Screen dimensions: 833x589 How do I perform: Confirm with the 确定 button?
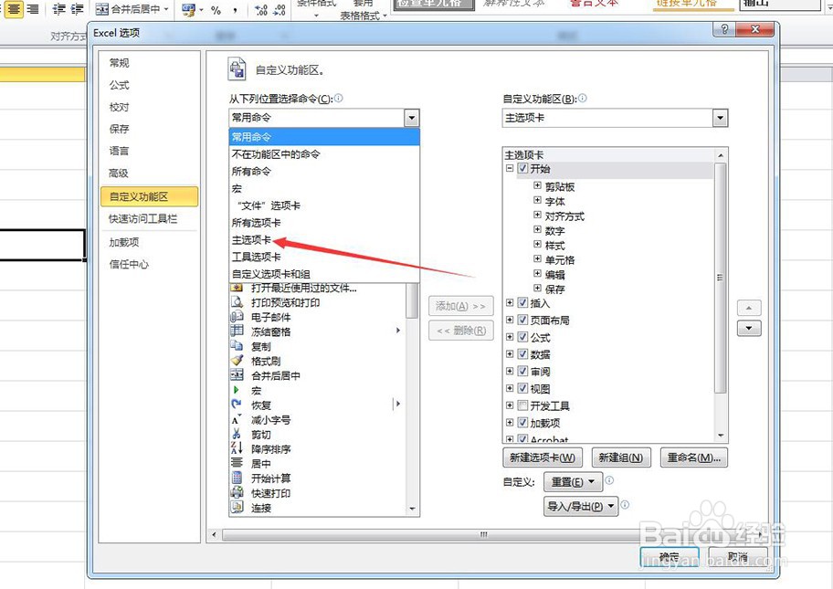[x=669, y=557]
